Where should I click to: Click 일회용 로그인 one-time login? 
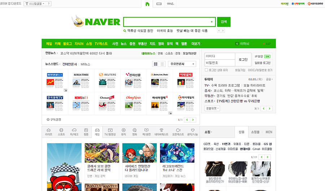tap(263, 63)
